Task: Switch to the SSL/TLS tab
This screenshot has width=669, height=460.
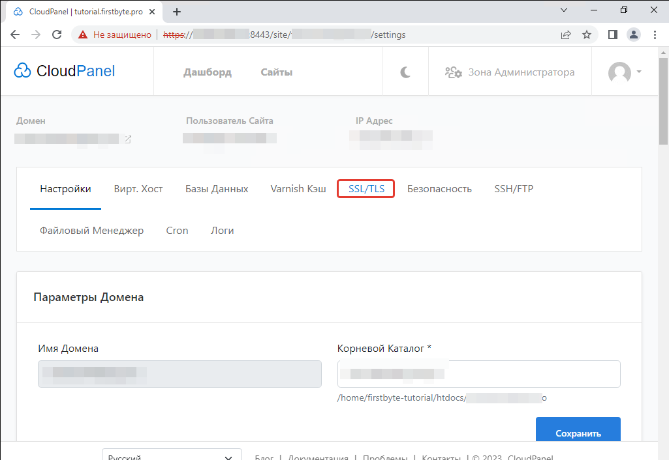Action: [366, 188]
